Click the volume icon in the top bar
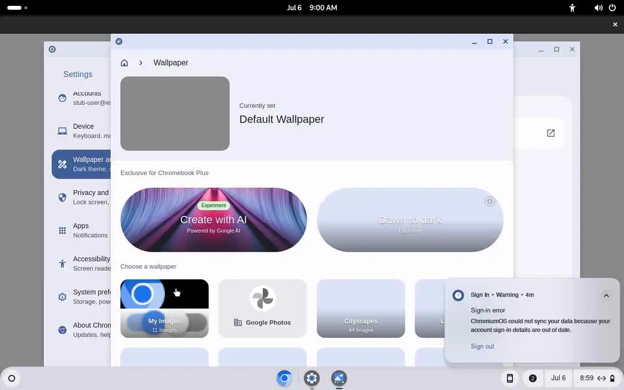 coord(598,8)
